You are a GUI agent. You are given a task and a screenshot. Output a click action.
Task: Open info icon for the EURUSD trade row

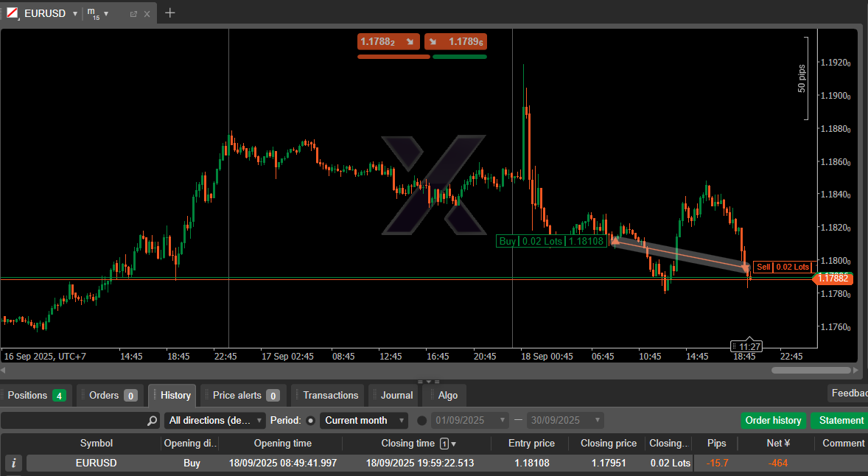[x=14, y=463]
